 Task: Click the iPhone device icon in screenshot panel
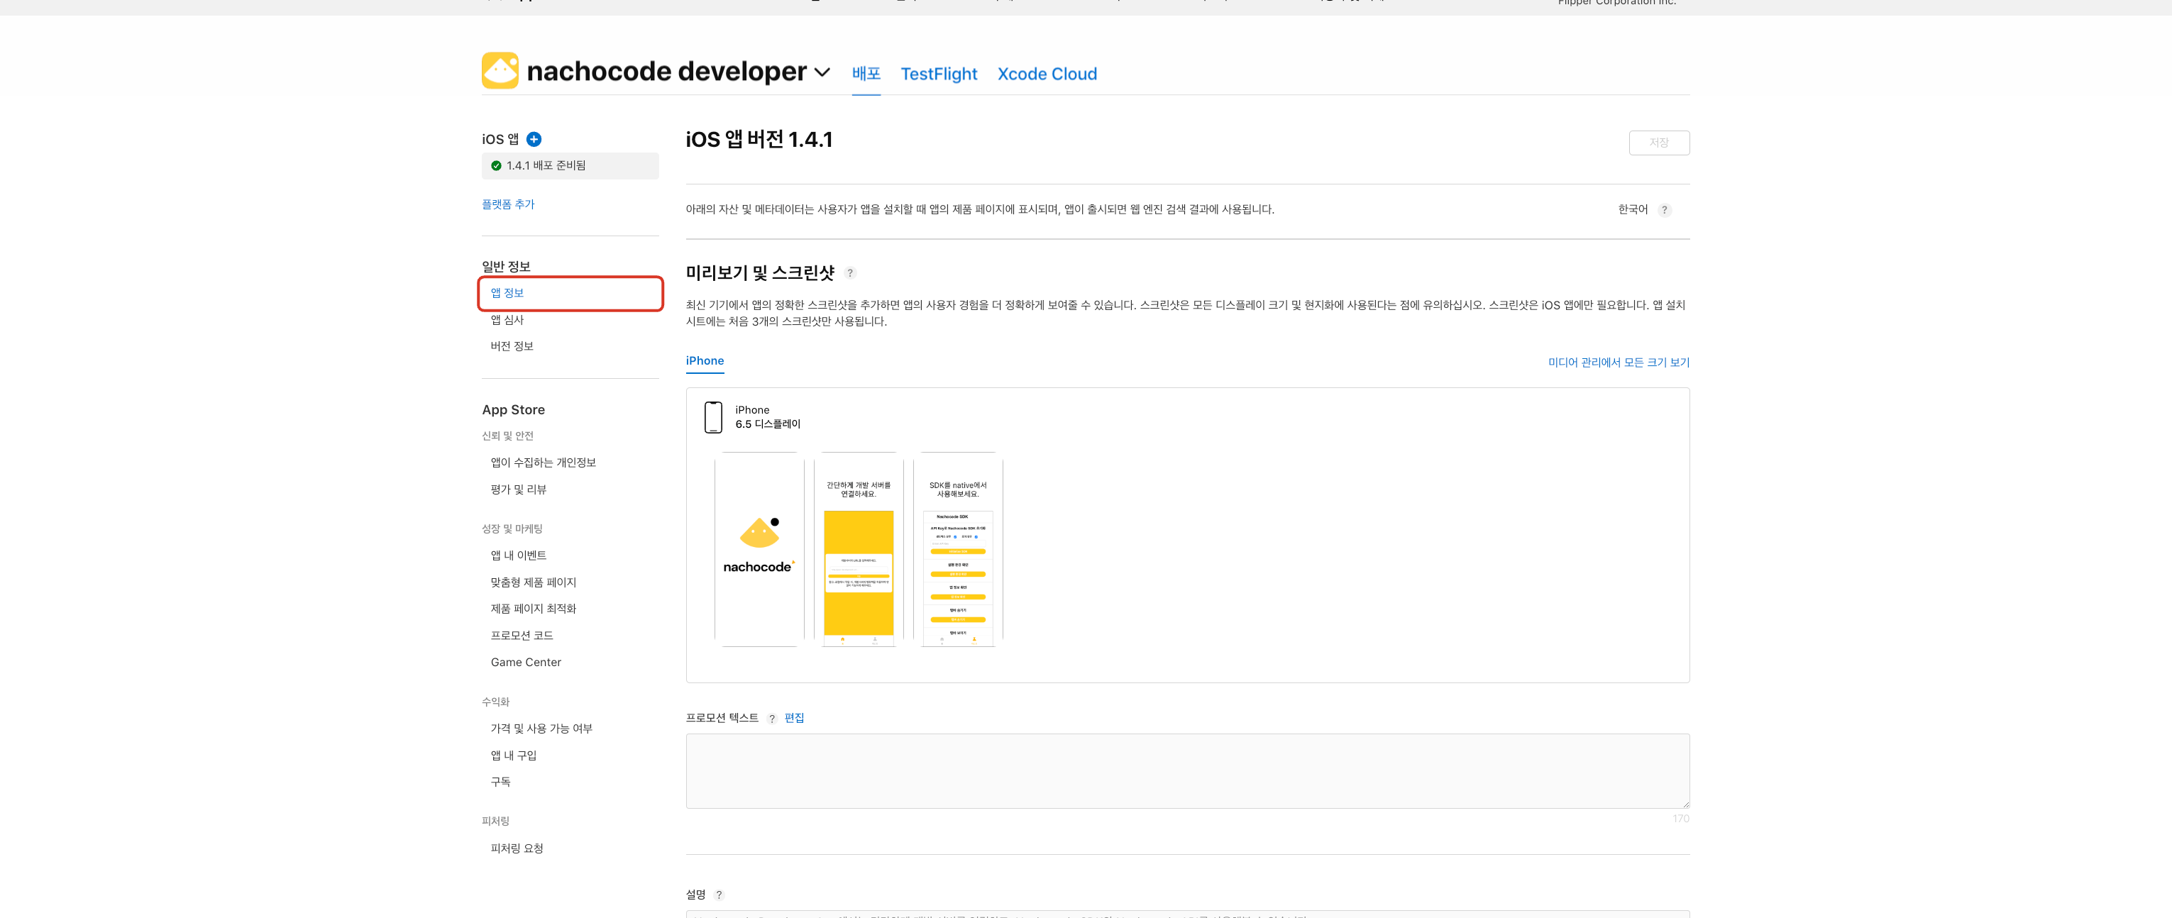tap(713, 417)
